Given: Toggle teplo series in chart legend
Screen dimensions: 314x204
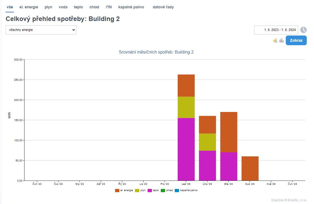Looking at the screenshot, I should click(153, 190).
